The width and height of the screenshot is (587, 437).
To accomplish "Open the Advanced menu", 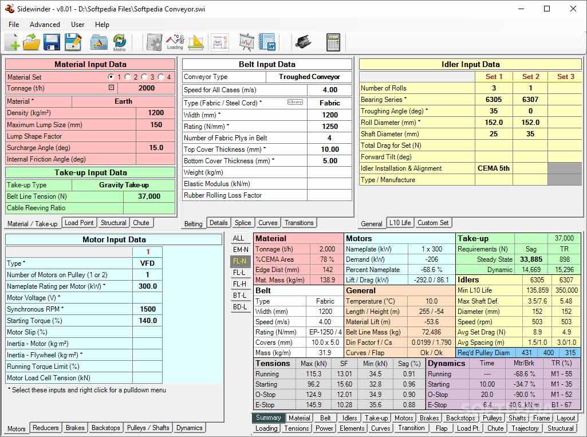I will [x=44, y=25].
